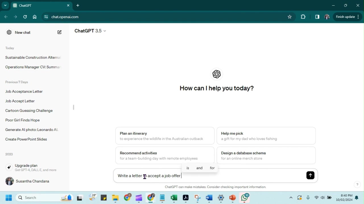Go to the browser home page
Viewport: 364px width, 204px height.
click(x=35, y=17)
